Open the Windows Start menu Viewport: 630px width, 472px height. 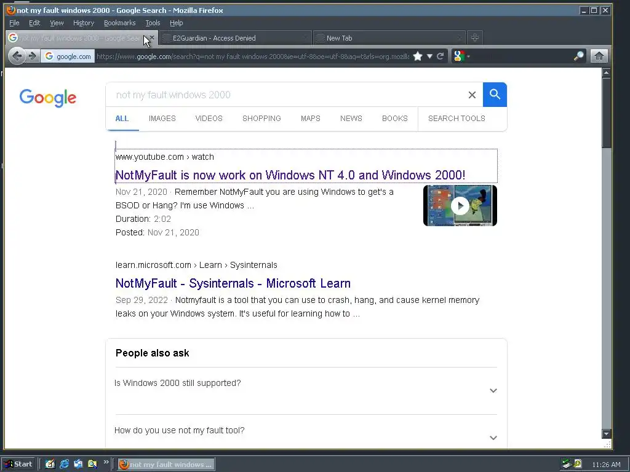click(x=19, y=465)
